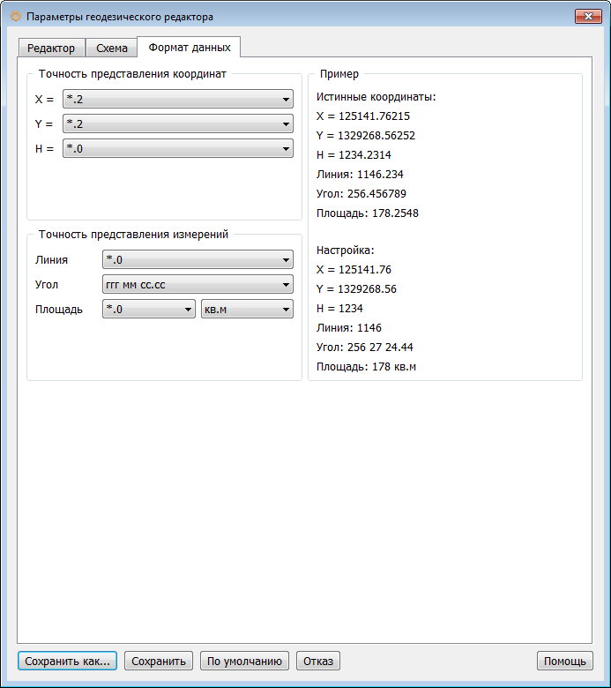Close the geodetic editor parameters dialog
The image size is (611, 688).
pos(587,17)
